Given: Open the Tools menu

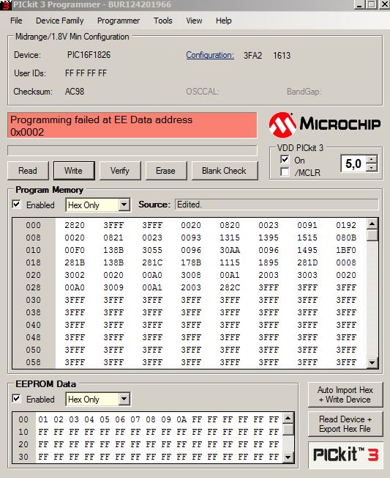Looking at the screenshot, I should click(x=162, y=21).
